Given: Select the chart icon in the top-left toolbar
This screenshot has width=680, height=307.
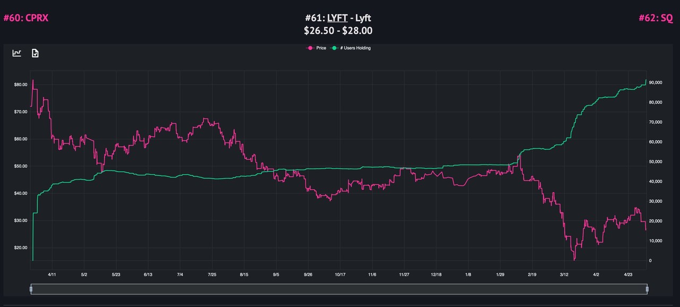Looking at the screenshot, I should [16, 53].
